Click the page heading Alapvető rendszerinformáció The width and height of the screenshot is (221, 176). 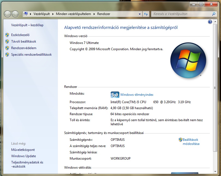coord(121,28)
